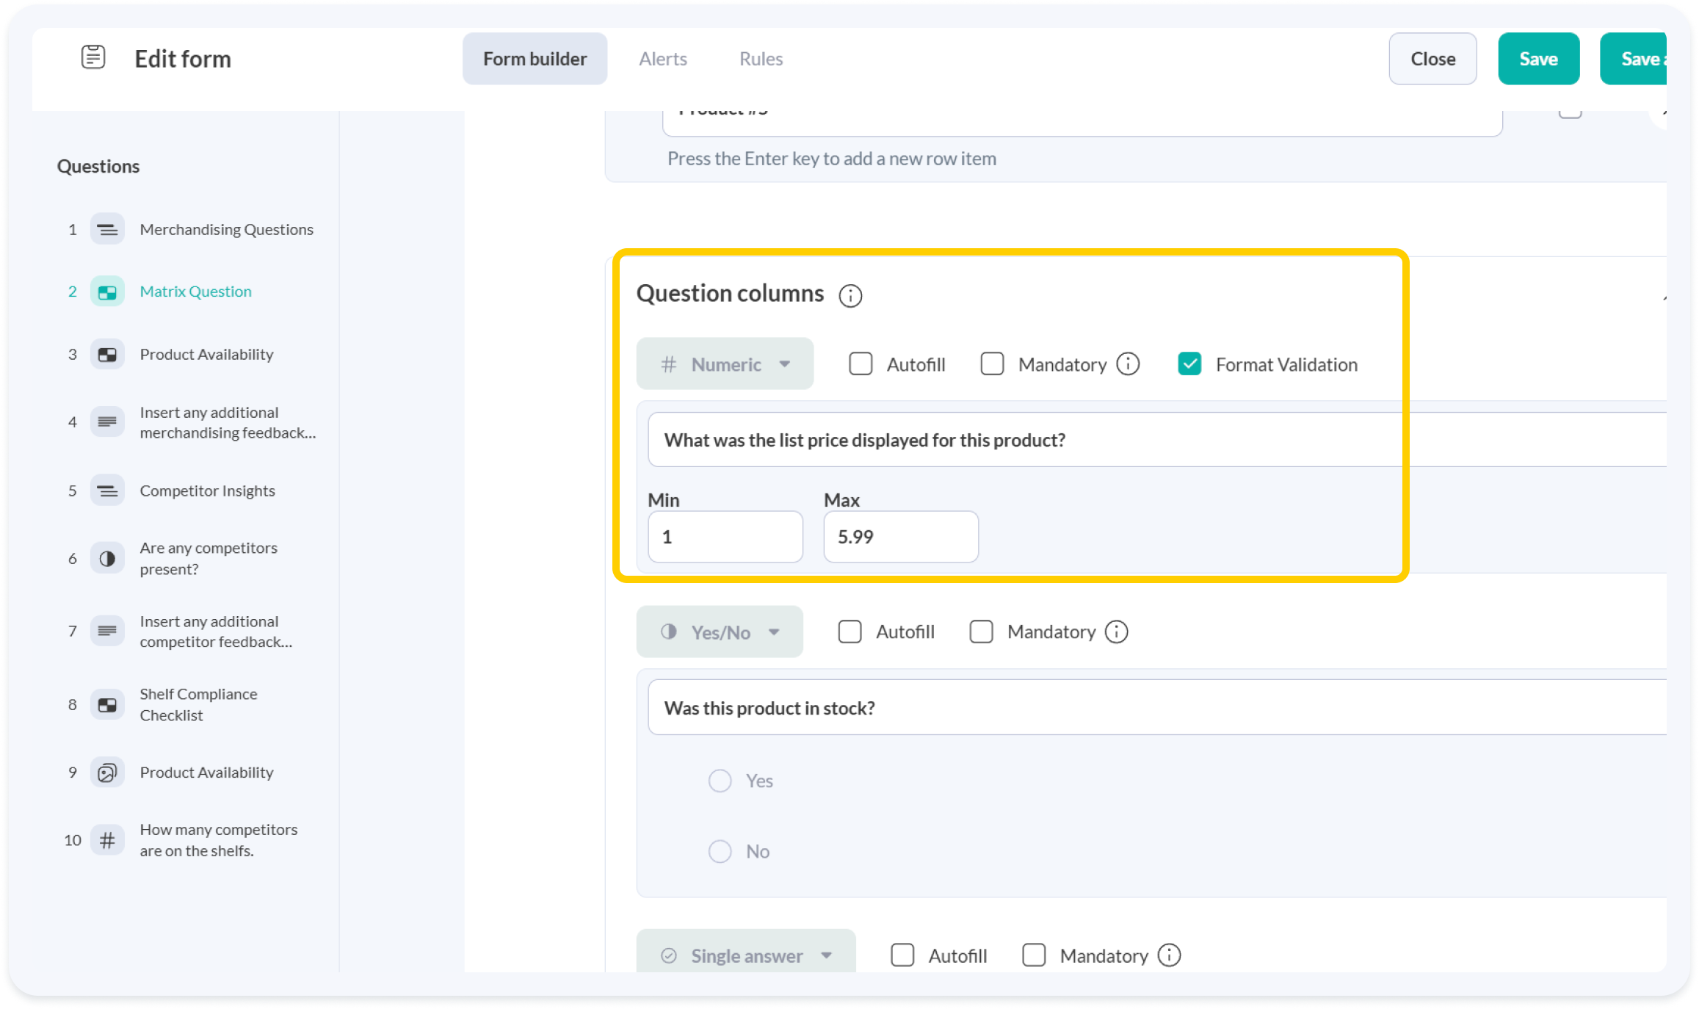
Task: Enable Autofill for the Numeric column
Action: coord(861,364)
